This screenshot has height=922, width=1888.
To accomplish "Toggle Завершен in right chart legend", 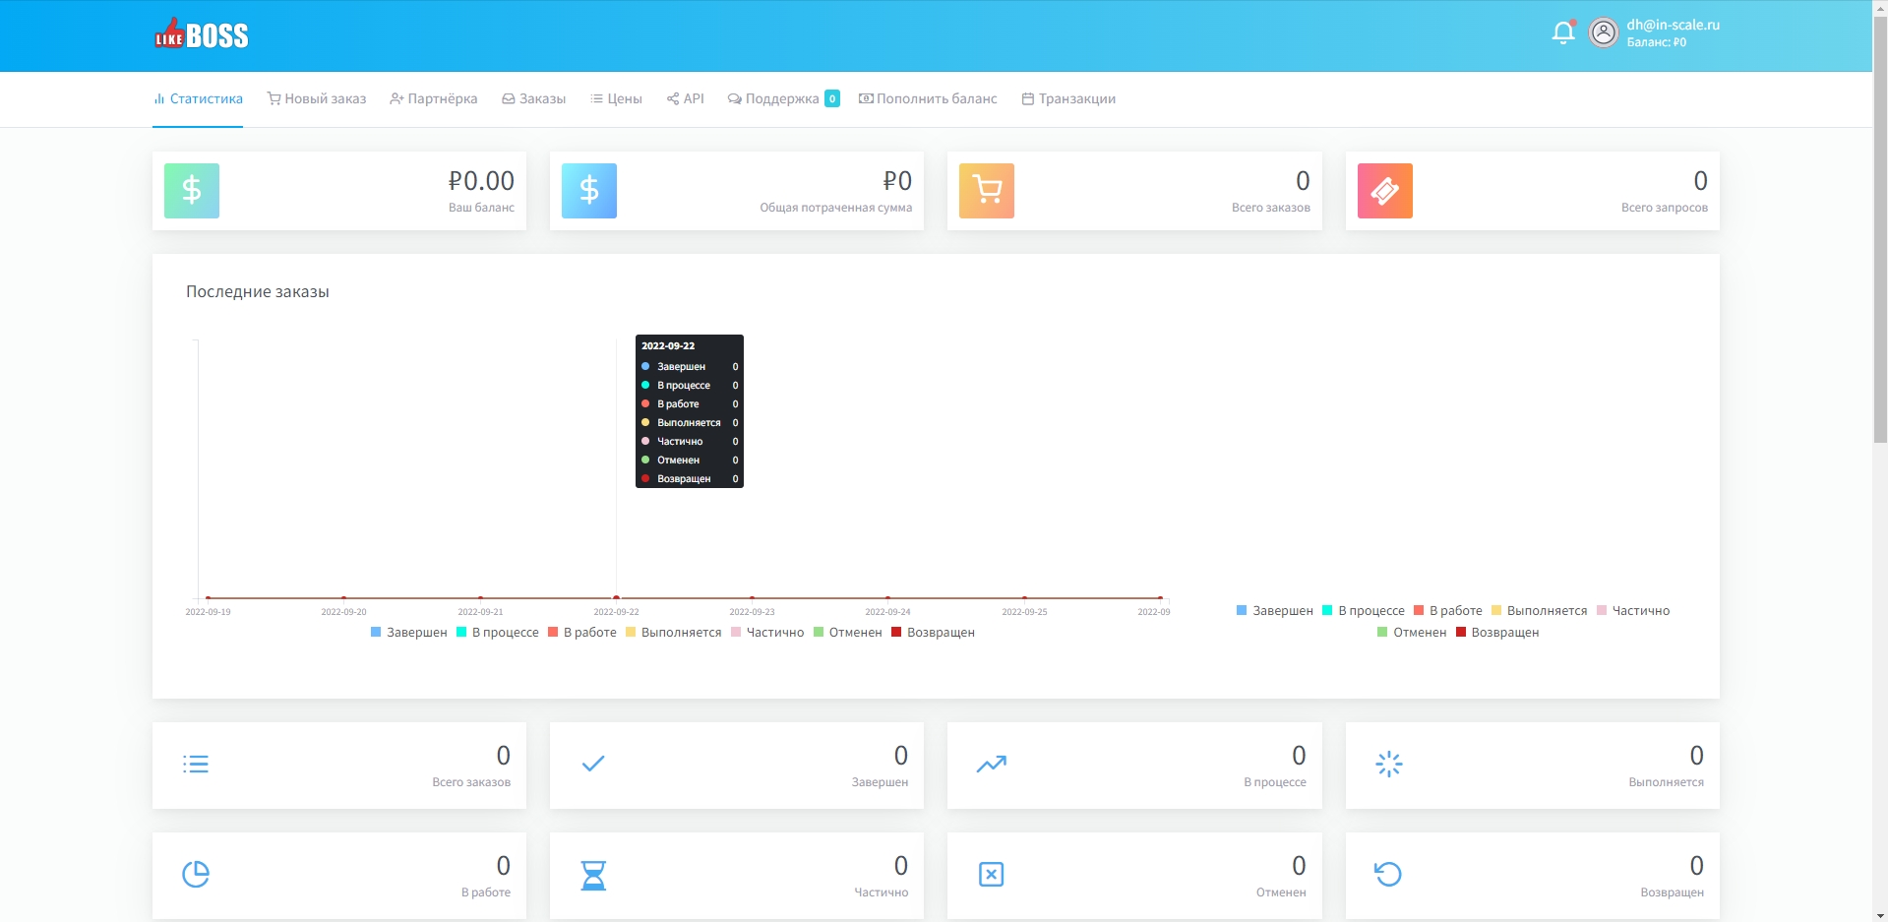I will 1275,611.
